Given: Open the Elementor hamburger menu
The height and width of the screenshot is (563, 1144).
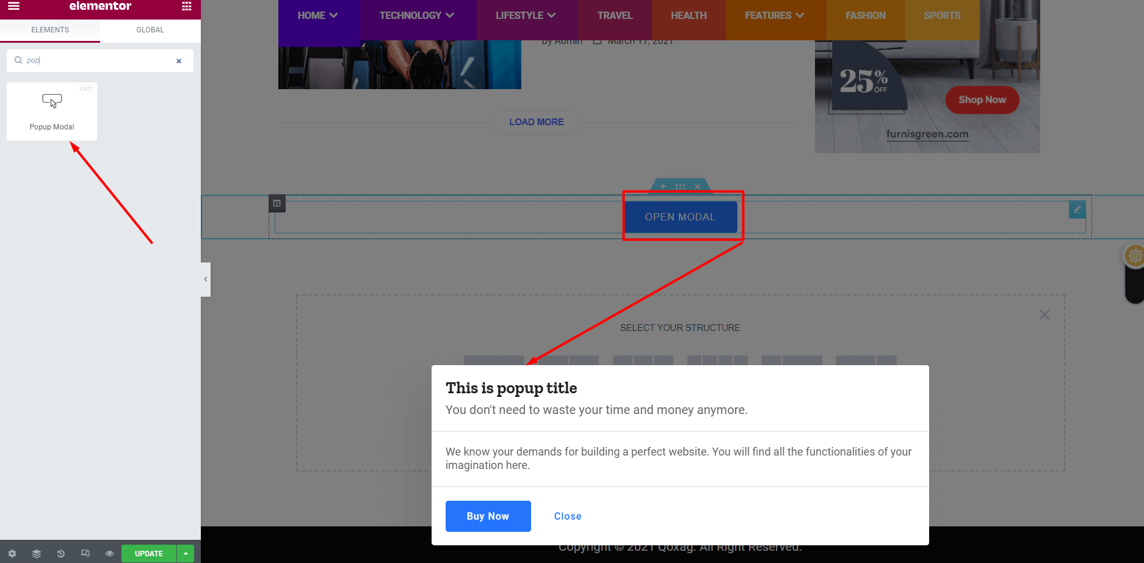Looking at the screenshot, I should click(x=12, y=6).
